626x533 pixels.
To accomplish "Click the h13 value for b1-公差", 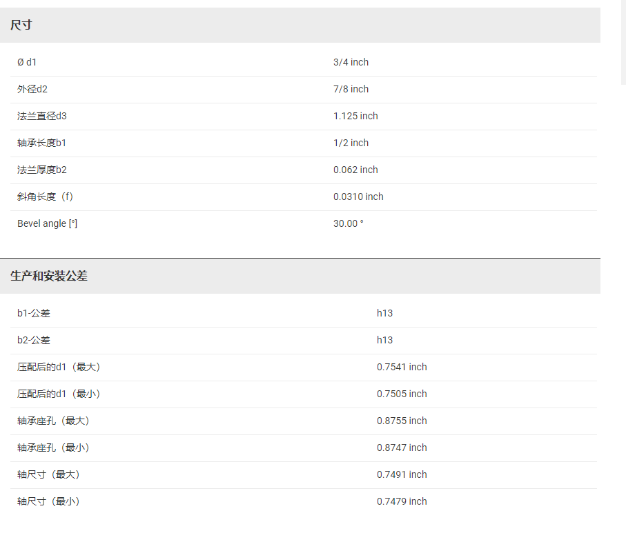I will click(384, 314).
